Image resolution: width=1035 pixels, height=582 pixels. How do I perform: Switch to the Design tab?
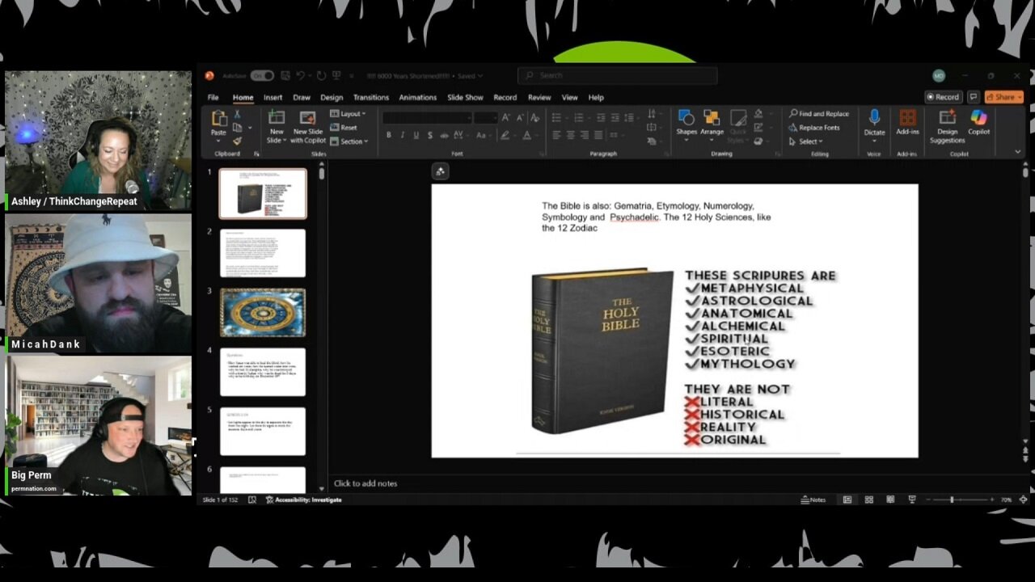(332, 98)
